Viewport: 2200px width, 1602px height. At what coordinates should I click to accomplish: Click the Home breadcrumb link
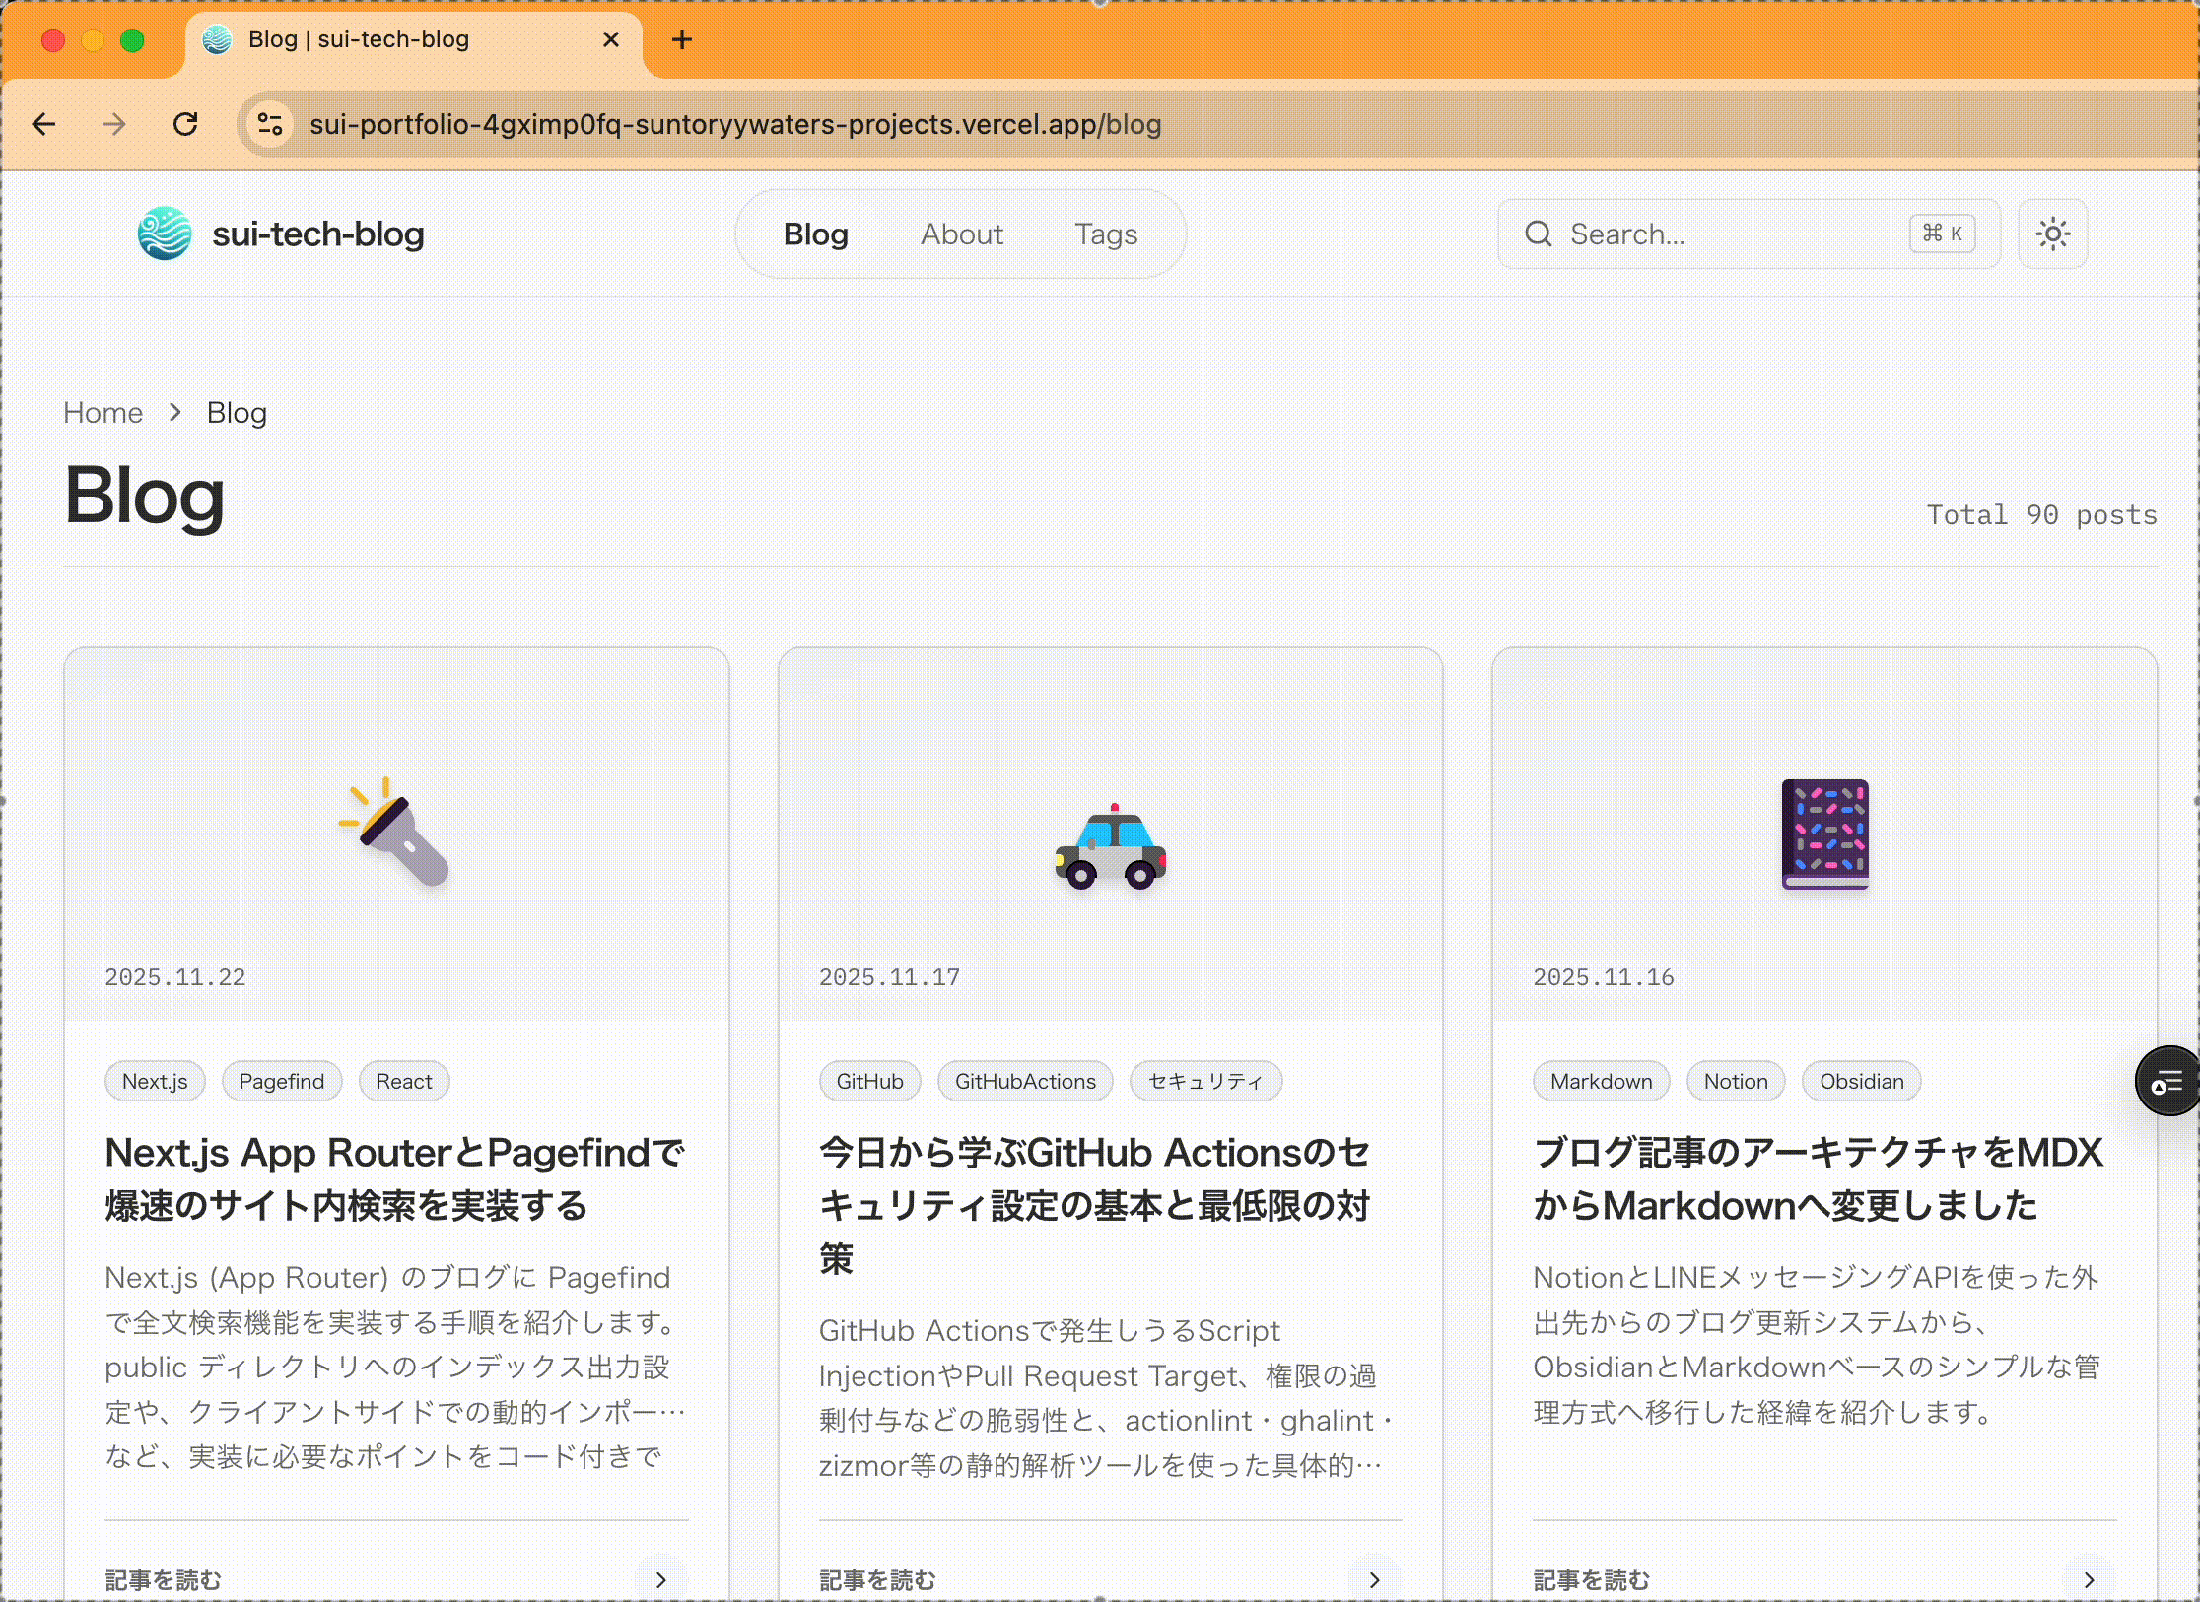pyautogui.click(x=103, y=413)
